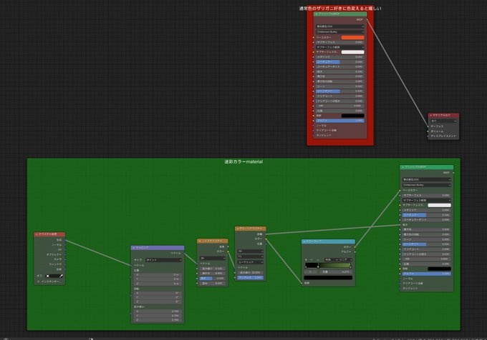Click Volume input socket on Material Output

(428, 131)
